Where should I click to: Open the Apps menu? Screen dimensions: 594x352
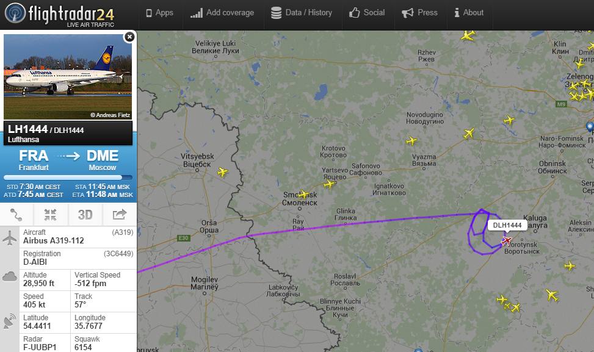[x=159, y=13]
